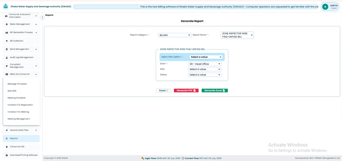
Task: Click the Copyright © 2026 WASA text
Action: click(56, 158)
